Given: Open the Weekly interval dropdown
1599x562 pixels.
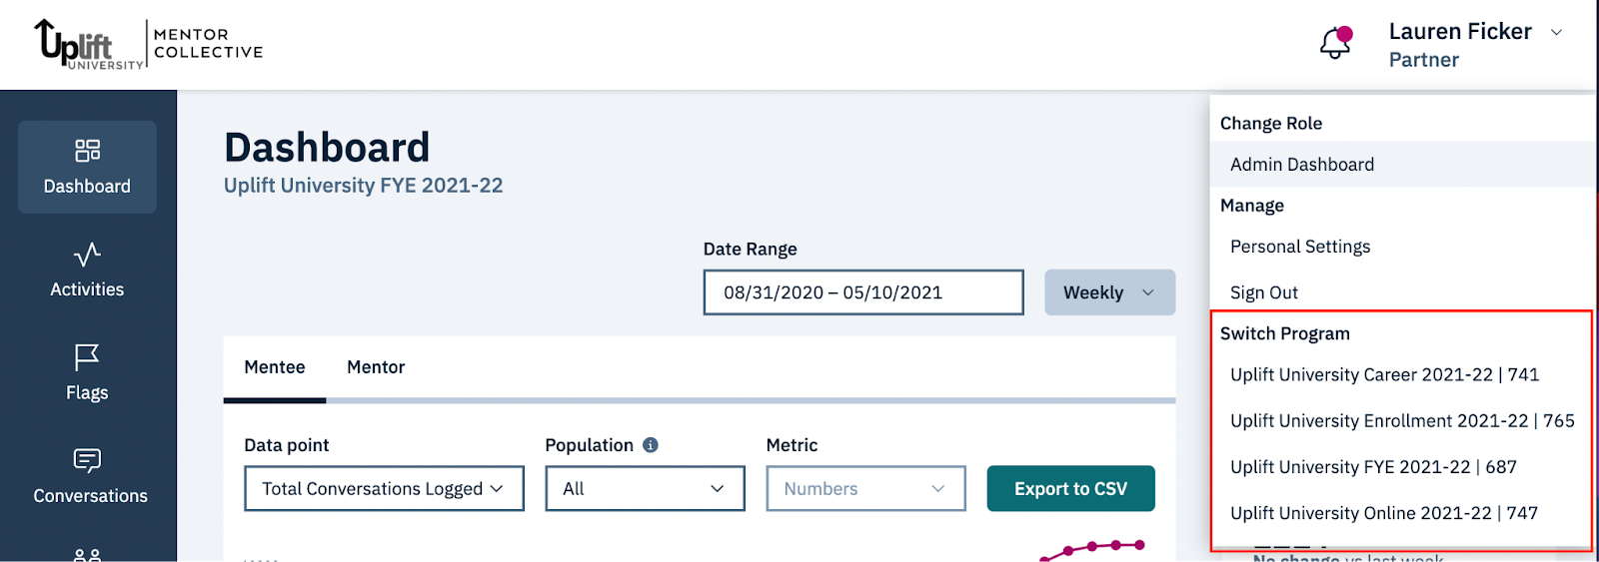Looking at the screenshot, I should pos(1109,292).
